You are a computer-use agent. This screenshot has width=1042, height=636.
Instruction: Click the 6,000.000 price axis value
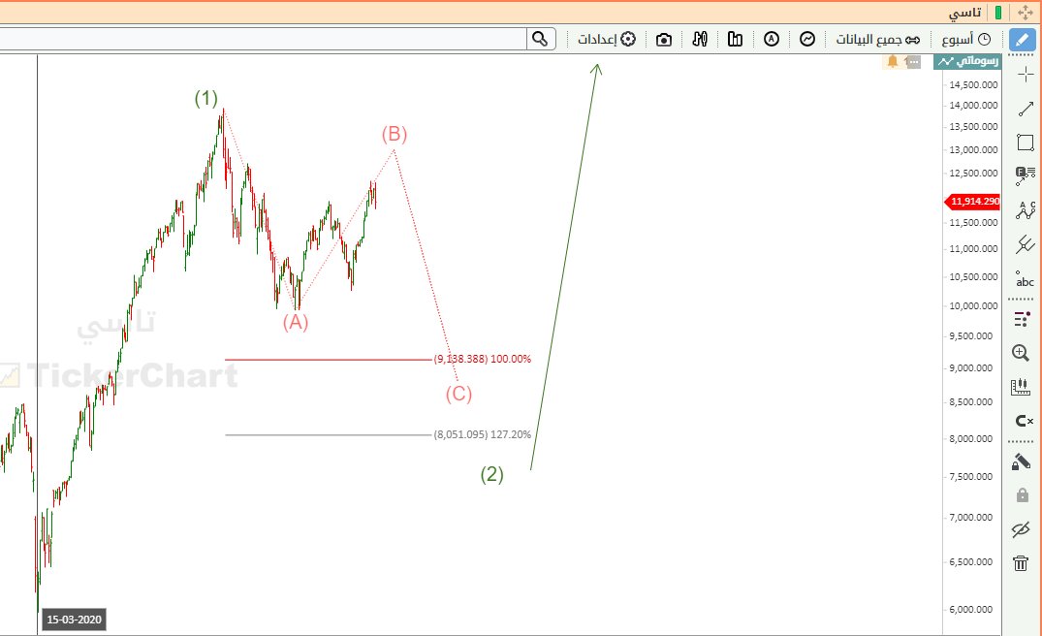pos(973,609)
